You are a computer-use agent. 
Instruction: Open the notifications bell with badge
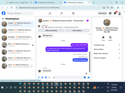pyautogui.click(x=115, y=13)
